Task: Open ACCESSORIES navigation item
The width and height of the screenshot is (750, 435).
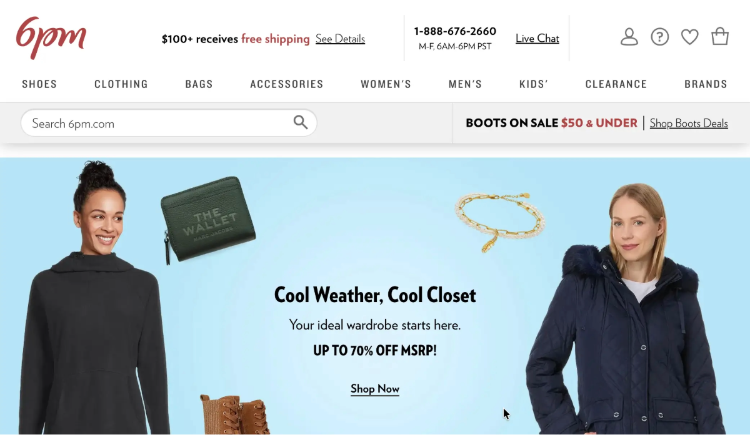Action: point(287,84)
